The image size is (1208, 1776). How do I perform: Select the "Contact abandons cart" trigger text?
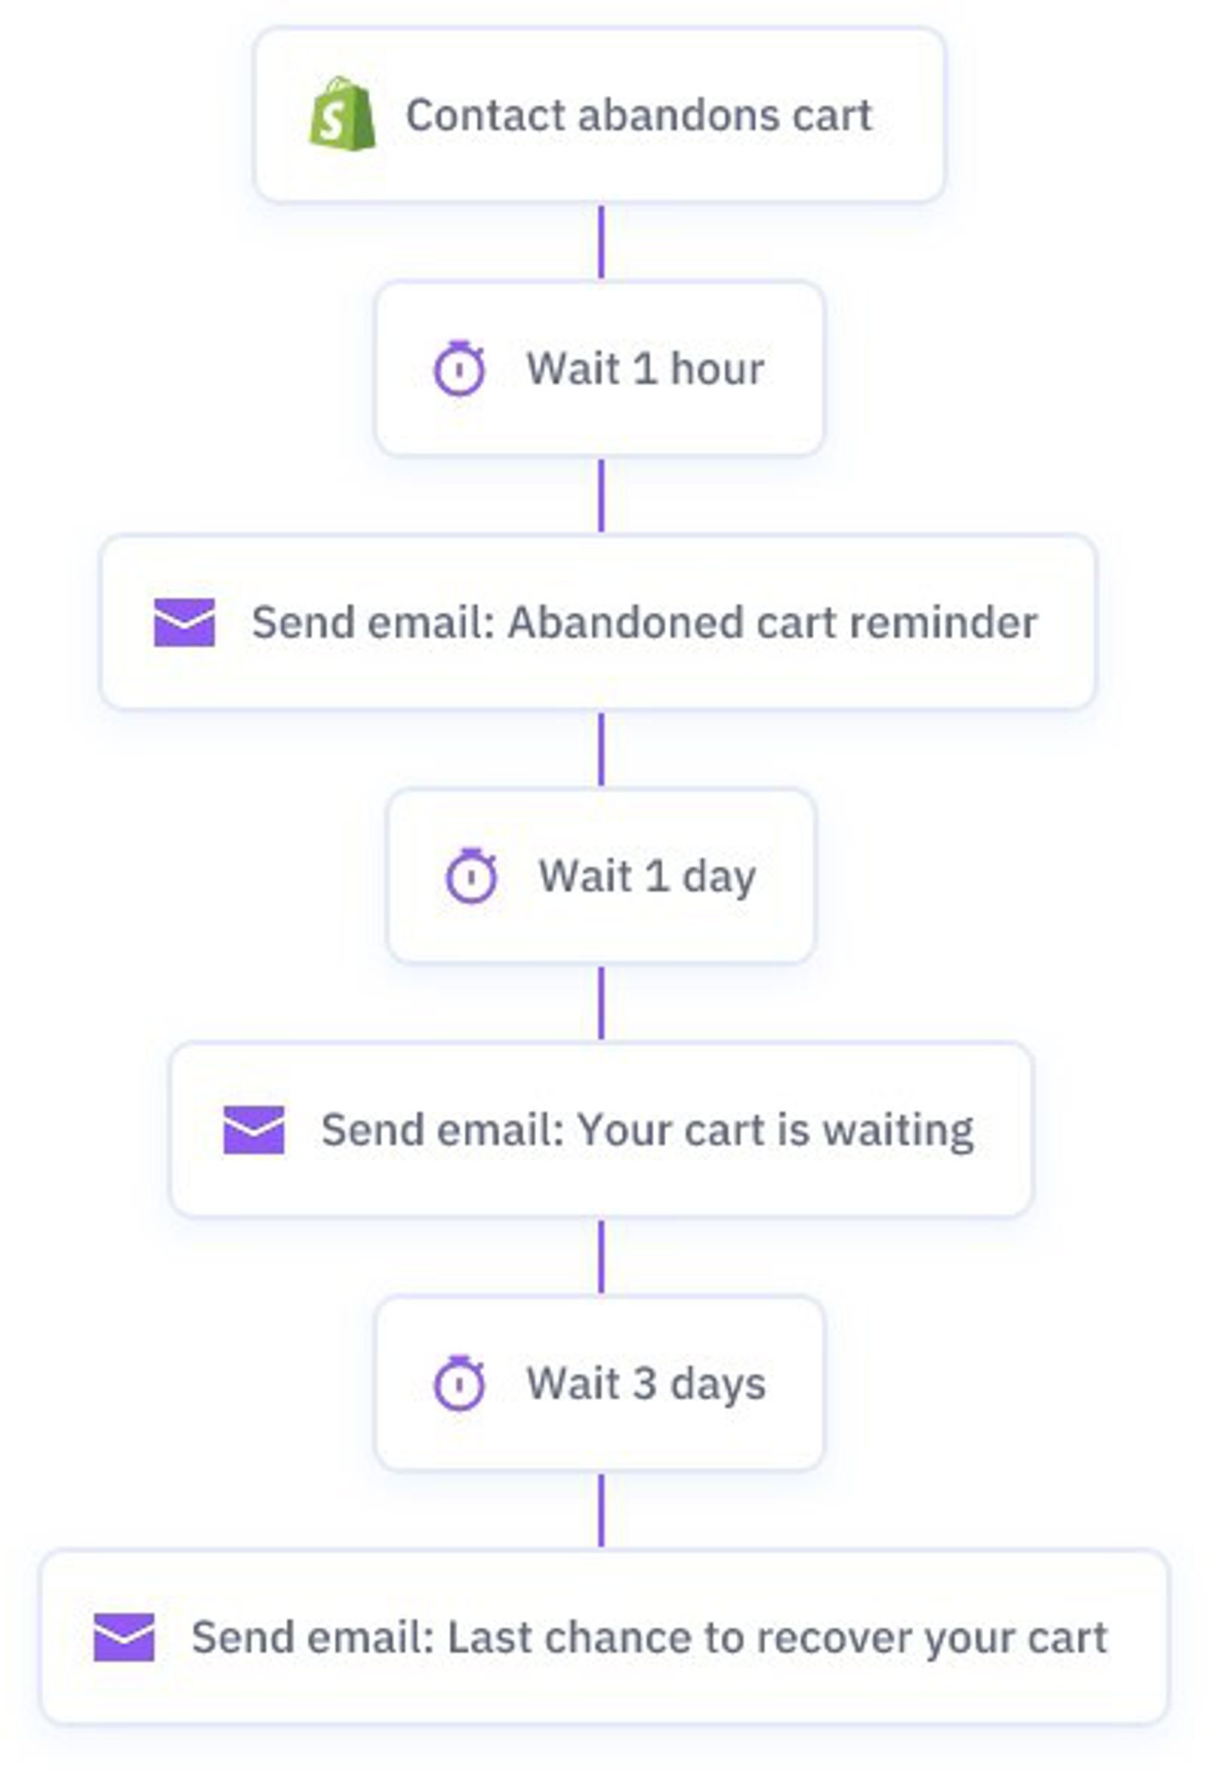click(x=639, y=116)
